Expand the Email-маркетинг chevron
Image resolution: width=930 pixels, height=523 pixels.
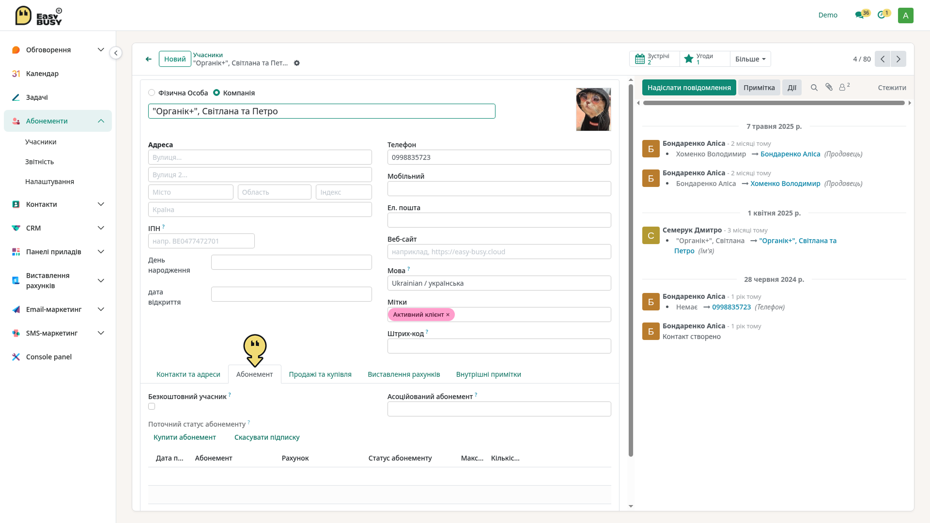(x=101, y=309)
